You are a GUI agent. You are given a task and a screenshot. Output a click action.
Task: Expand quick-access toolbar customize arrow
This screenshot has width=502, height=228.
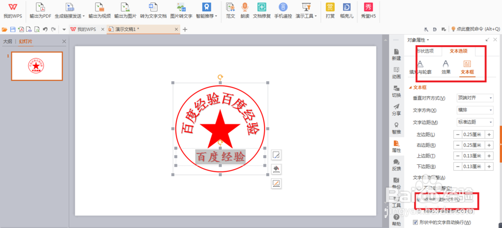coord(64,30)
